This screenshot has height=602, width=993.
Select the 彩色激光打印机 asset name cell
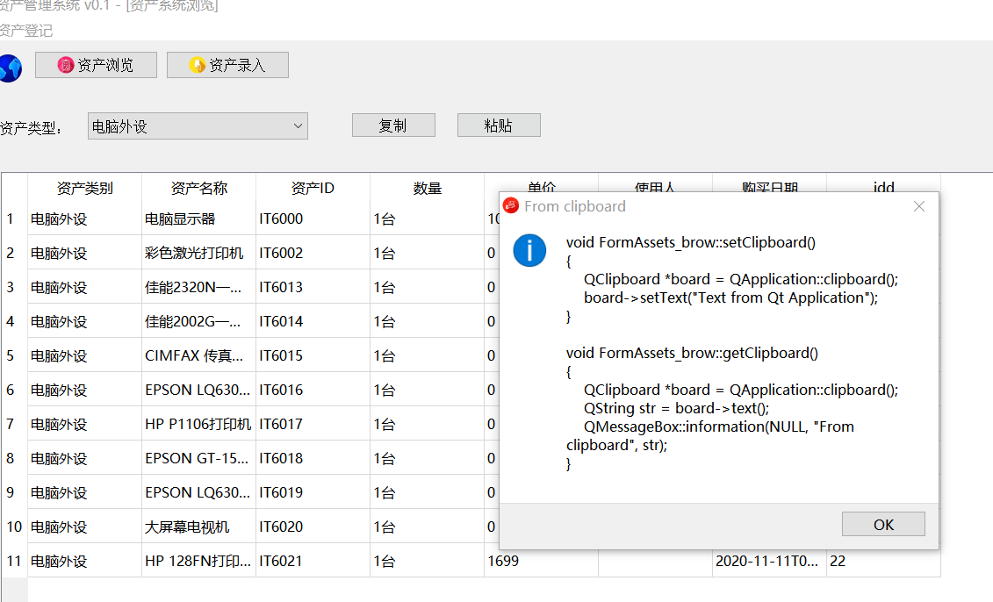[x=198, y=253]
